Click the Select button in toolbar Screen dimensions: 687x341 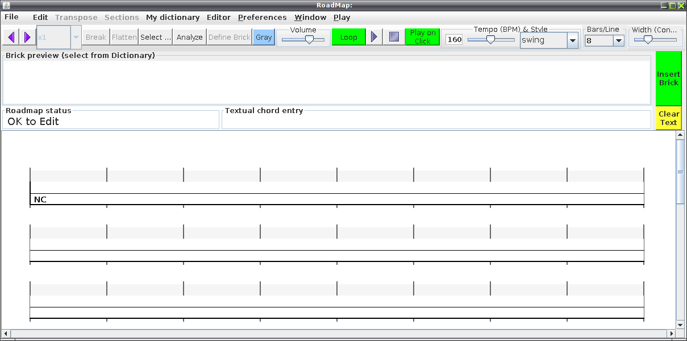(x=156, y=38)
